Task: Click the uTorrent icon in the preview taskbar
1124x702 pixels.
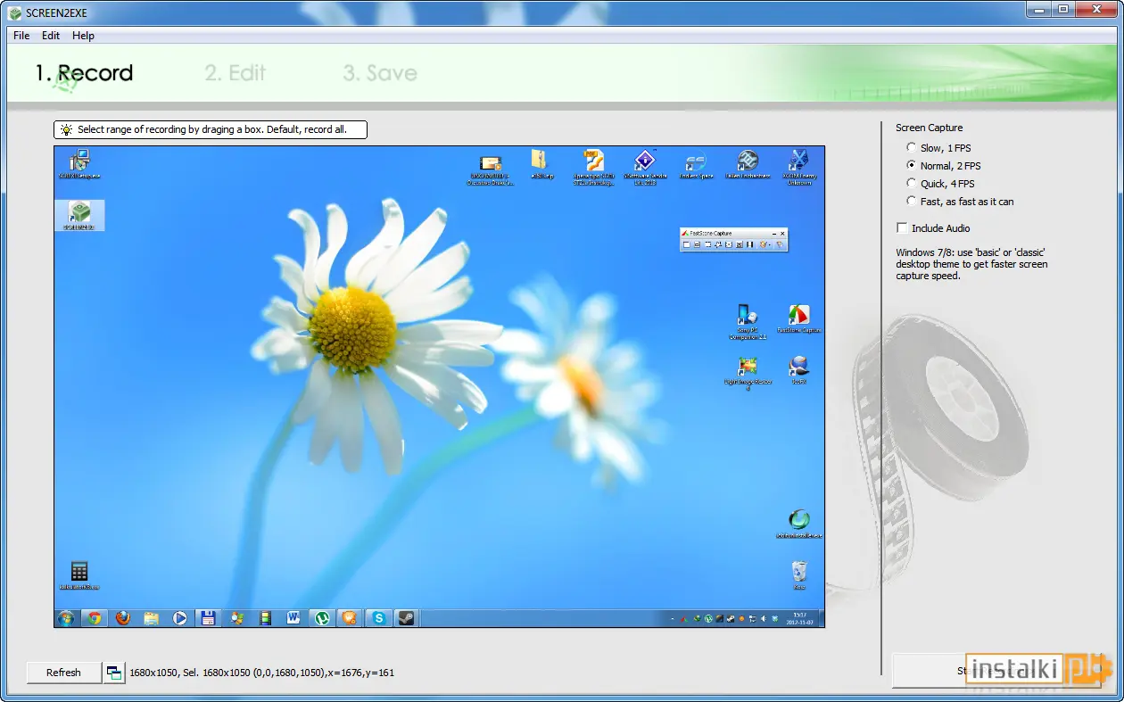Action: [321, 617]
